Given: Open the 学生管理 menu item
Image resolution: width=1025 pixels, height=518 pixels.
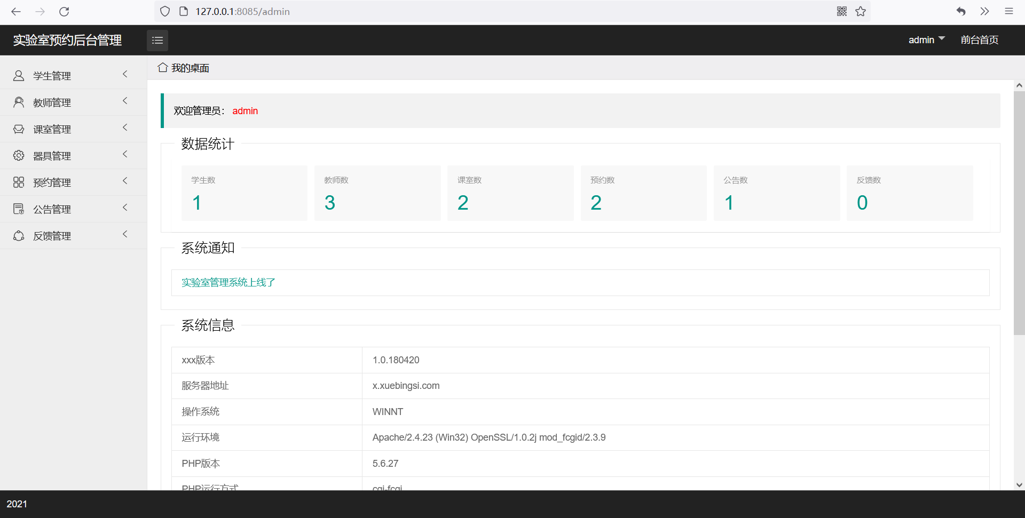Looking at the screenshot, I should (x=73, y=76).
